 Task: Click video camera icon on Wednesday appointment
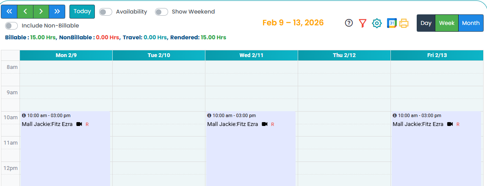click(265, 124)
